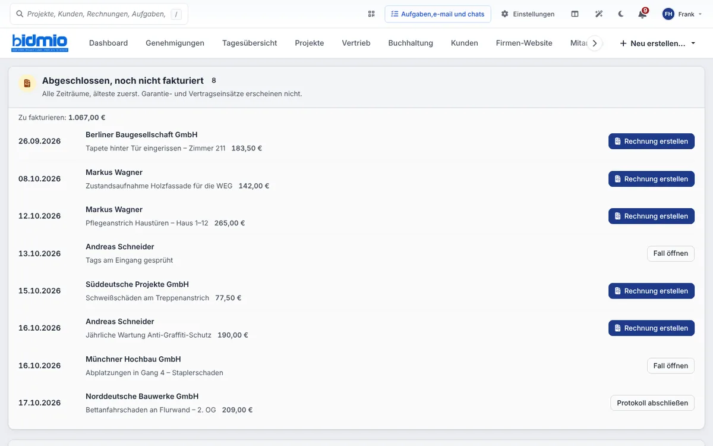Click the Süddeutsche Projekte GmbH name
Viewport: 713px width, 446px height.
click(137, 284)
